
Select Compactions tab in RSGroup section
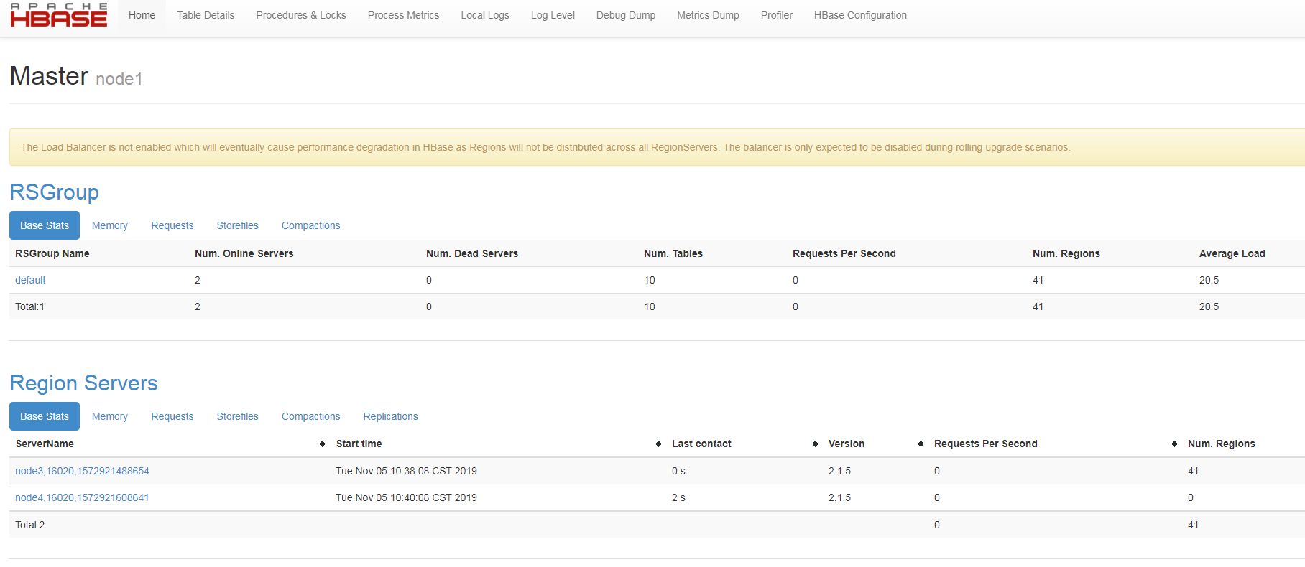310,225
